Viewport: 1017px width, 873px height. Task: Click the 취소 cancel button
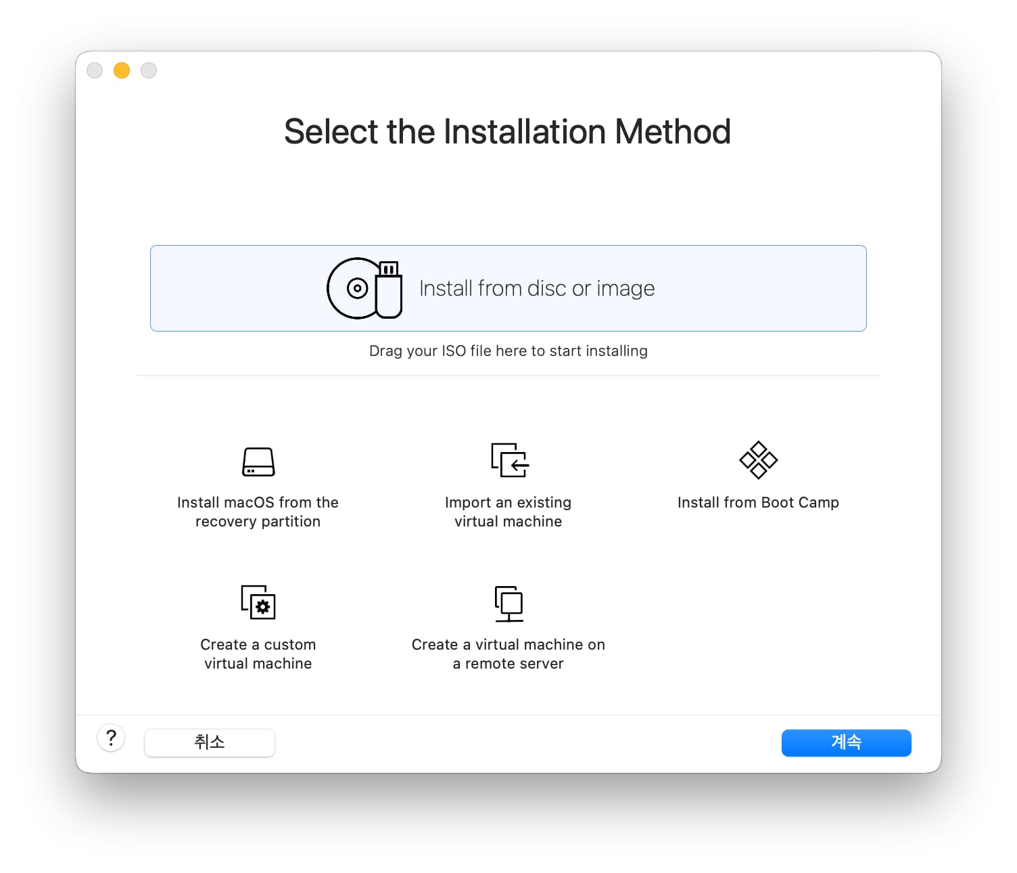(210, 742)
